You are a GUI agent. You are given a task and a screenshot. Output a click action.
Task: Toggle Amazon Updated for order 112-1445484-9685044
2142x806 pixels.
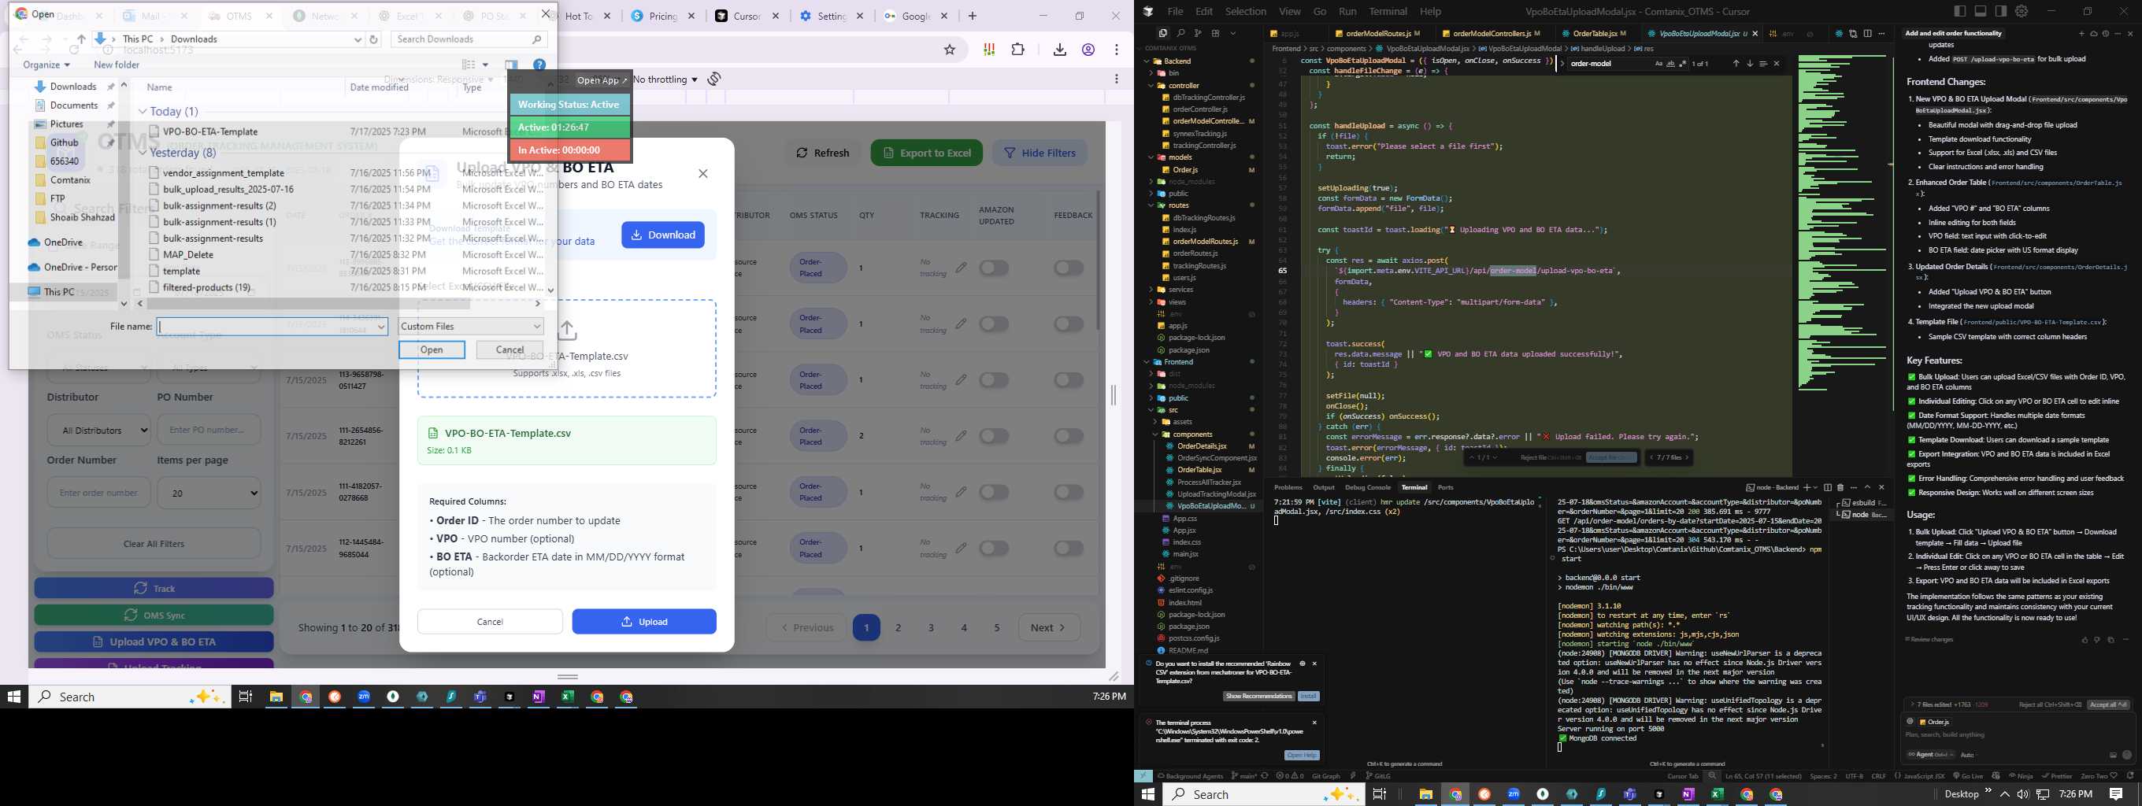coord(994,549)
